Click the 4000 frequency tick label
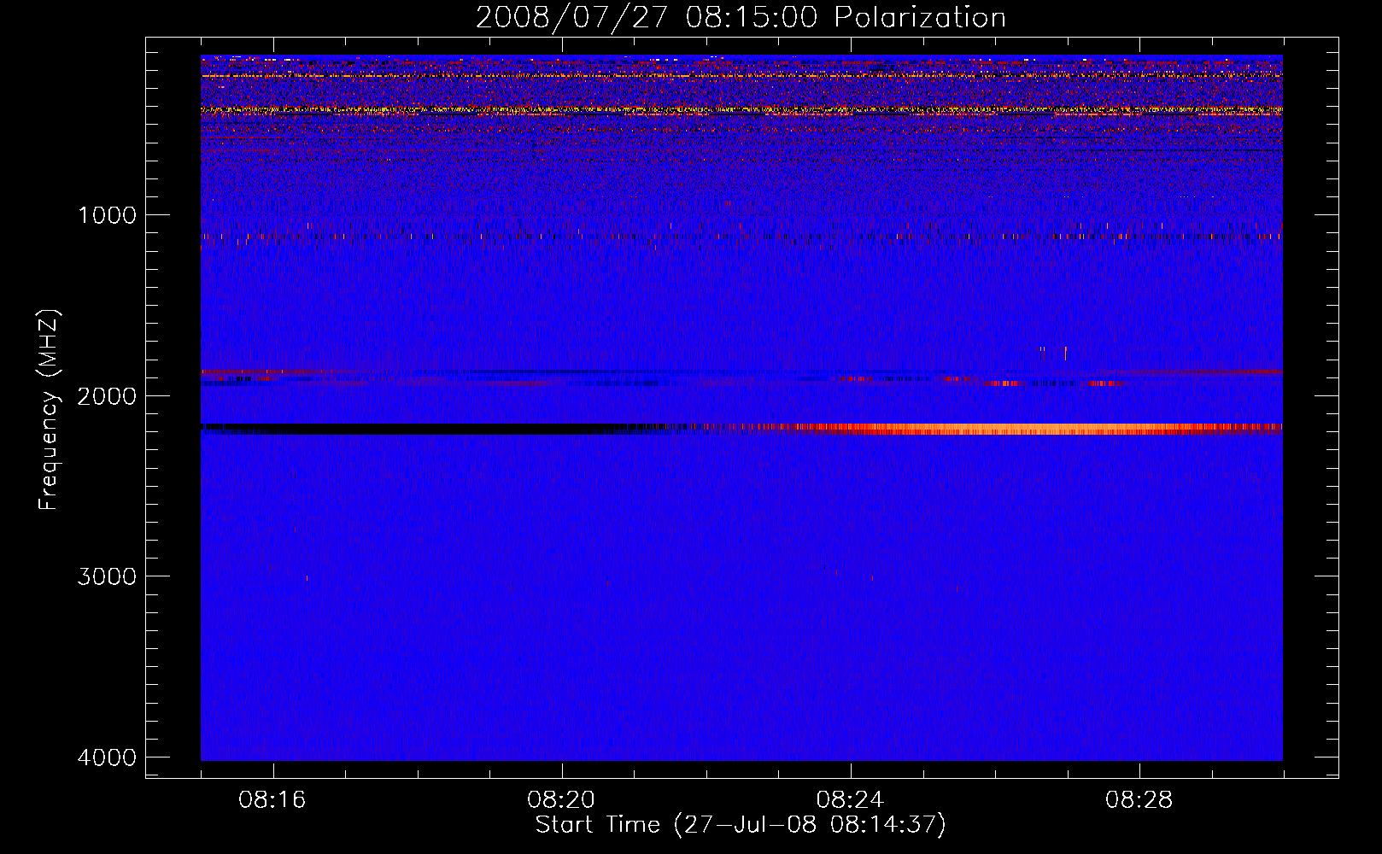1382x854 pixels. click(108, 757)
